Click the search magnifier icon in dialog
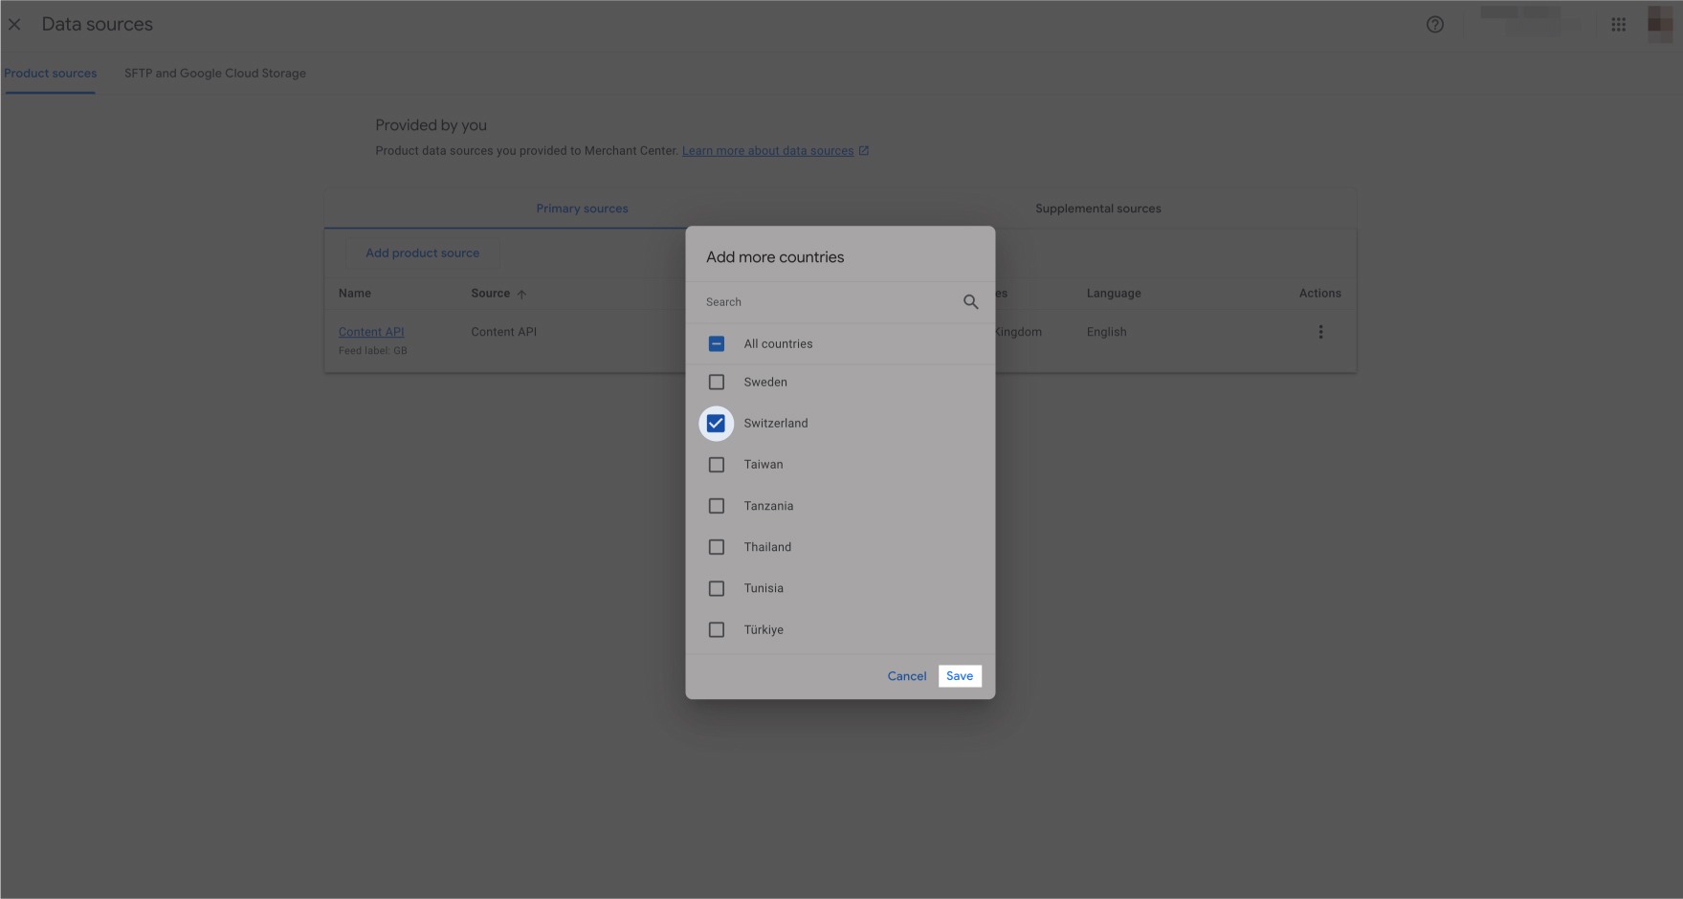This screenshot has height=899, width=1683. point(970,302)
